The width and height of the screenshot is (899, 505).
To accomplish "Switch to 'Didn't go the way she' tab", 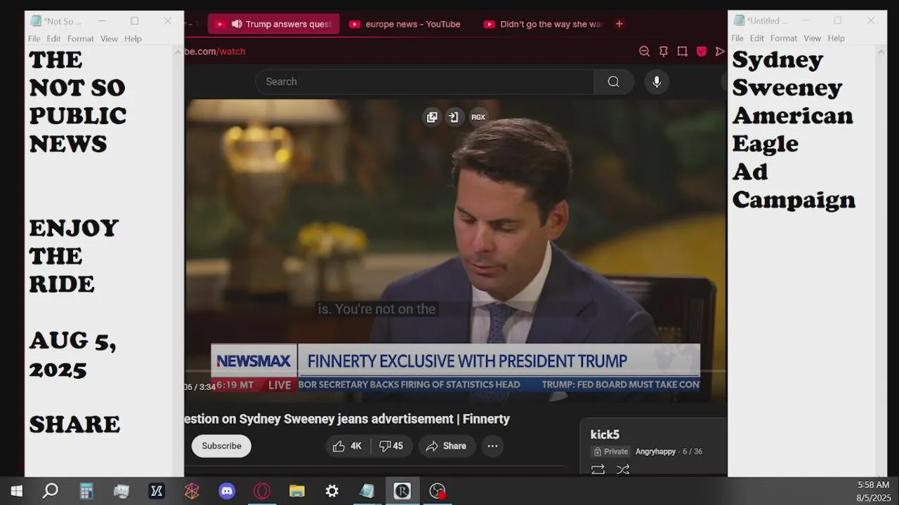I will (543, 24).
